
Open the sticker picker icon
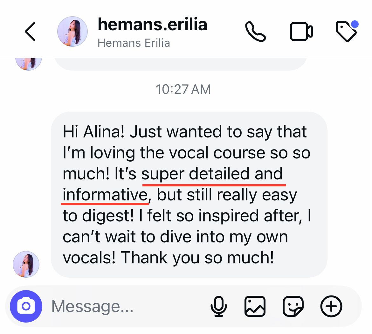point(293,306)
